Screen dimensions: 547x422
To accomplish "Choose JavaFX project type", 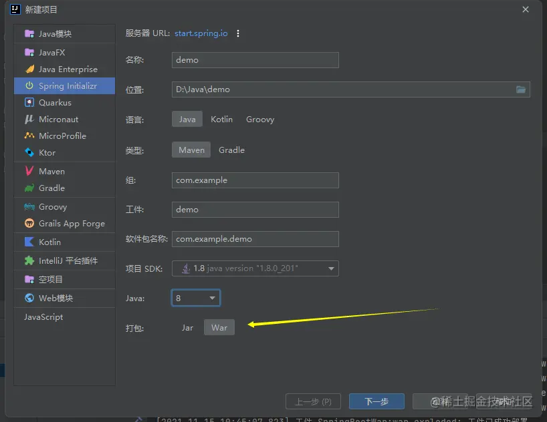I will coord(65,52).
